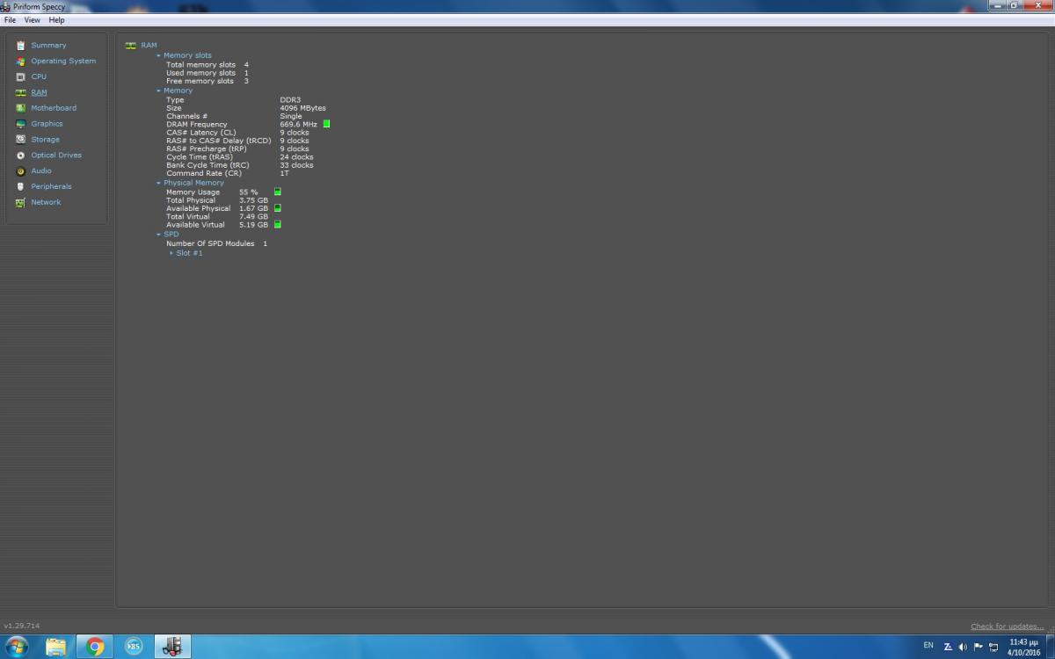Collapse the Memory slots section
1055x659 pixels.
point(158,55)
